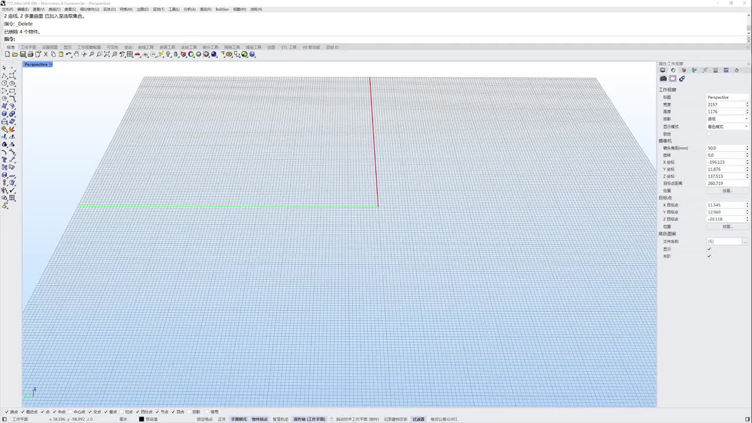The height and width of the screenshot is (423, 752).
Task: Toggle the 中点 osnap checkbox
Action: [54, 412]
